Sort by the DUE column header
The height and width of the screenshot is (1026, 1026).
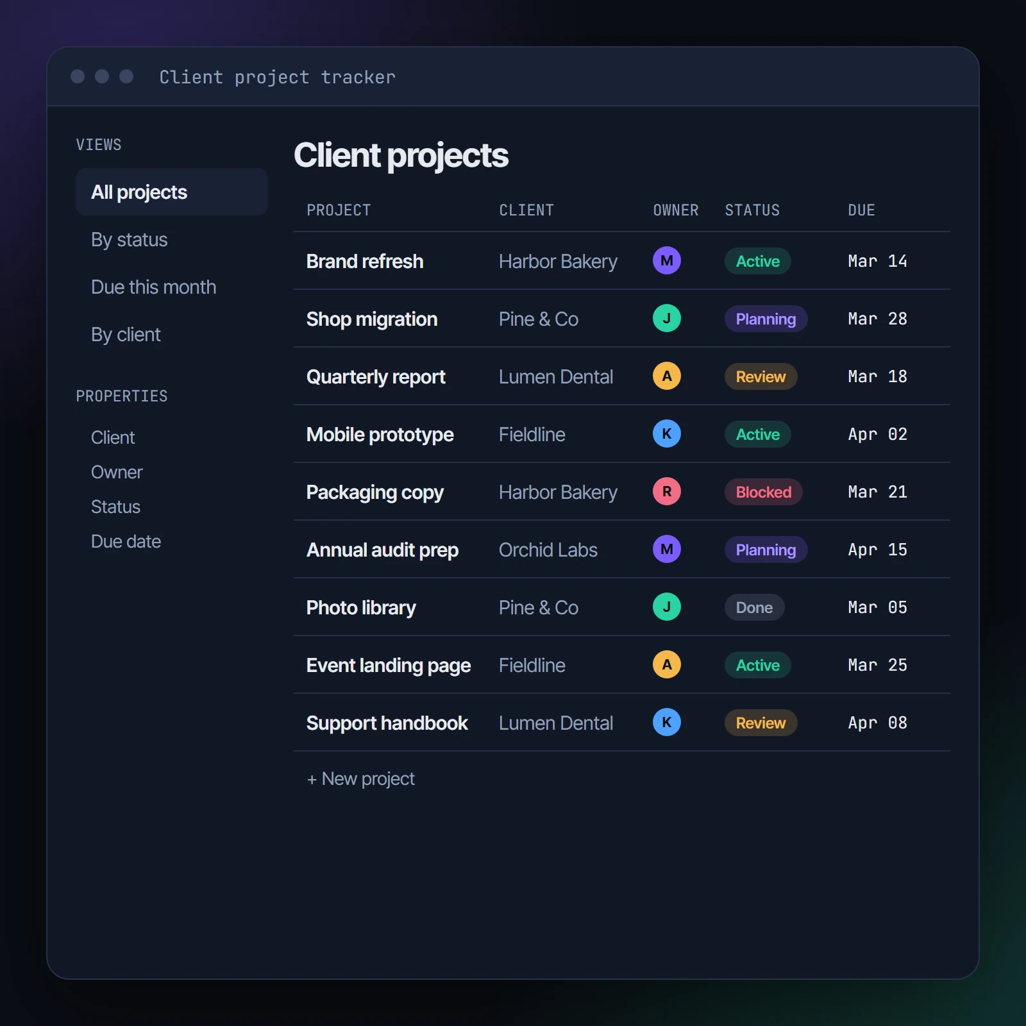coord(861,210)
